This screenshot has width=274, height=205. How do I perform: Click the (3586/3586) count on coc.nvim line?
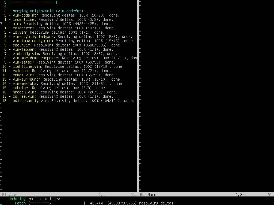point(95,45)
